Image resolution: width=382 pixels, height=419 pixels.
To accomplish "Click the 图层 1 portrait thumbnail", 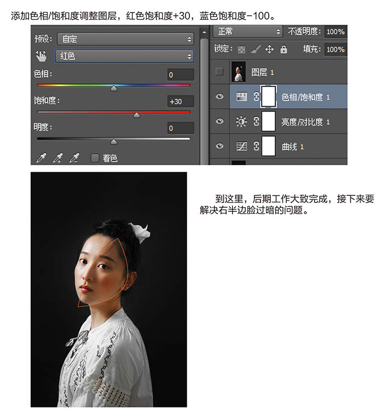I will click(239, 72).
